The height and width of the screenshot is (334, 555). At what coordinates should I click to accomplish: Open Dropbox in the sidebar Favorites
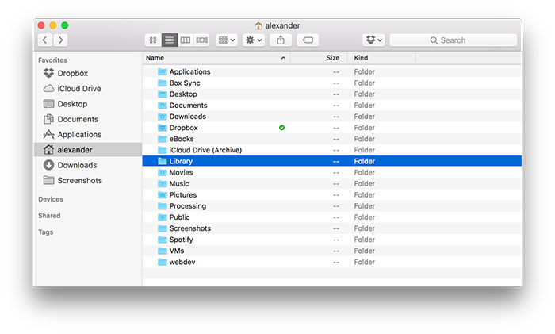88,73
